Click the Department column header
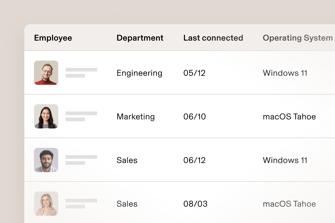This screenshot has height=223, width=335. coord(140,38)
